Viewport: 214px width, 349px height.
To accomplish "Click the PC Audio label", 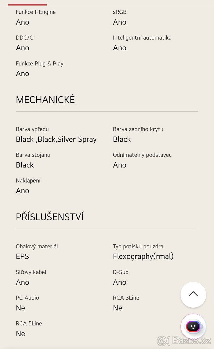I will pyautogui.click(x=27, y=298).
